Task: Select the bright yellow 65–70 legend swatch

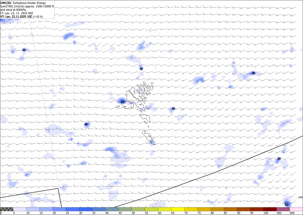Action: point(178,209)
